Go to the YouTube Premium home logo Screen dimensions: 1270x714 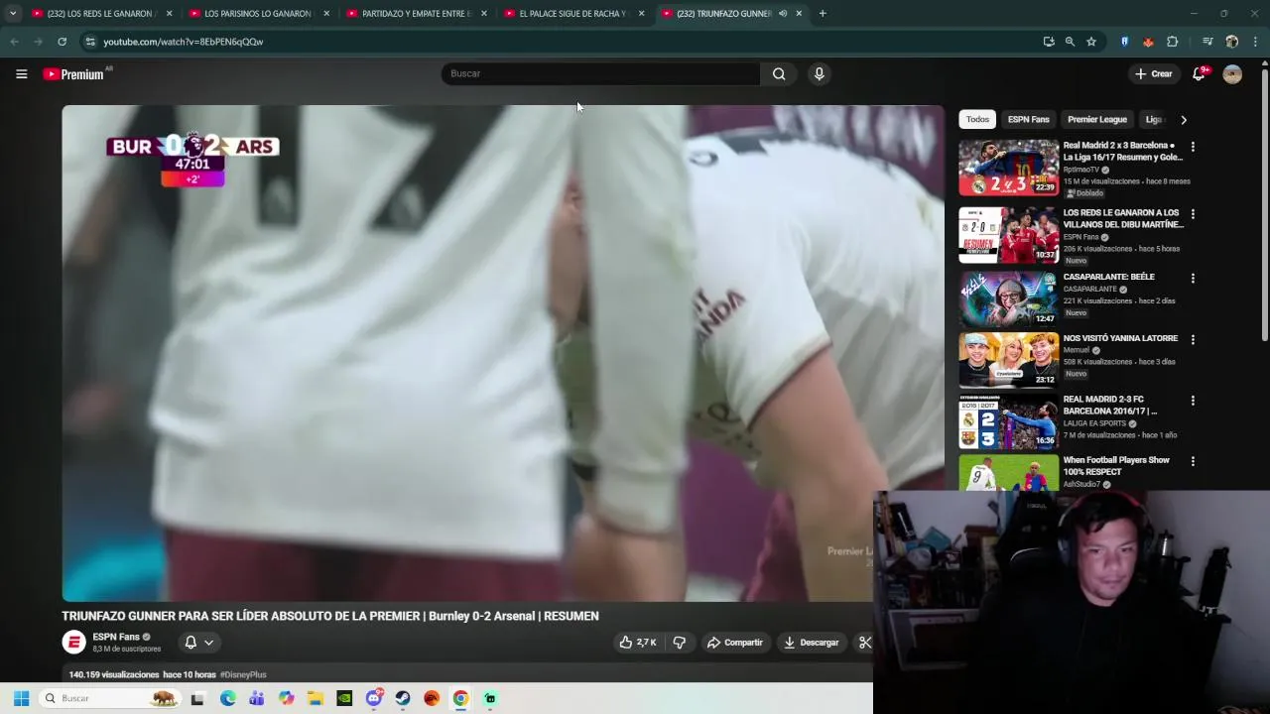coord(73,74)
